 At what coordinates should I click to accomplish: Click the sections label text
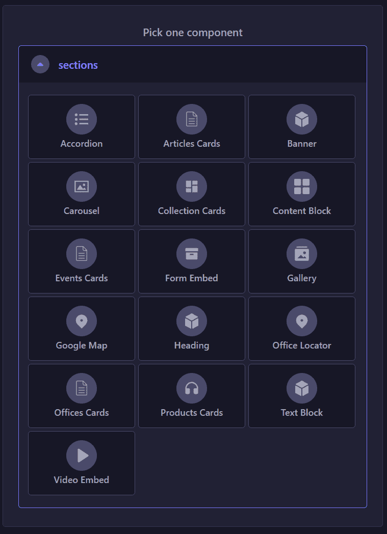click(x=78, y=65)
